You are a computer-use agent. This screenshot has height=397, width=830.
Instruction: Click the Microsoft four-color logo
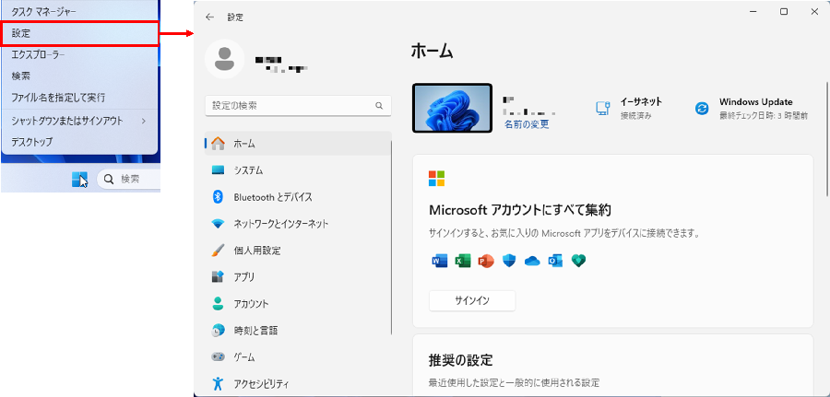click(437, 179)
